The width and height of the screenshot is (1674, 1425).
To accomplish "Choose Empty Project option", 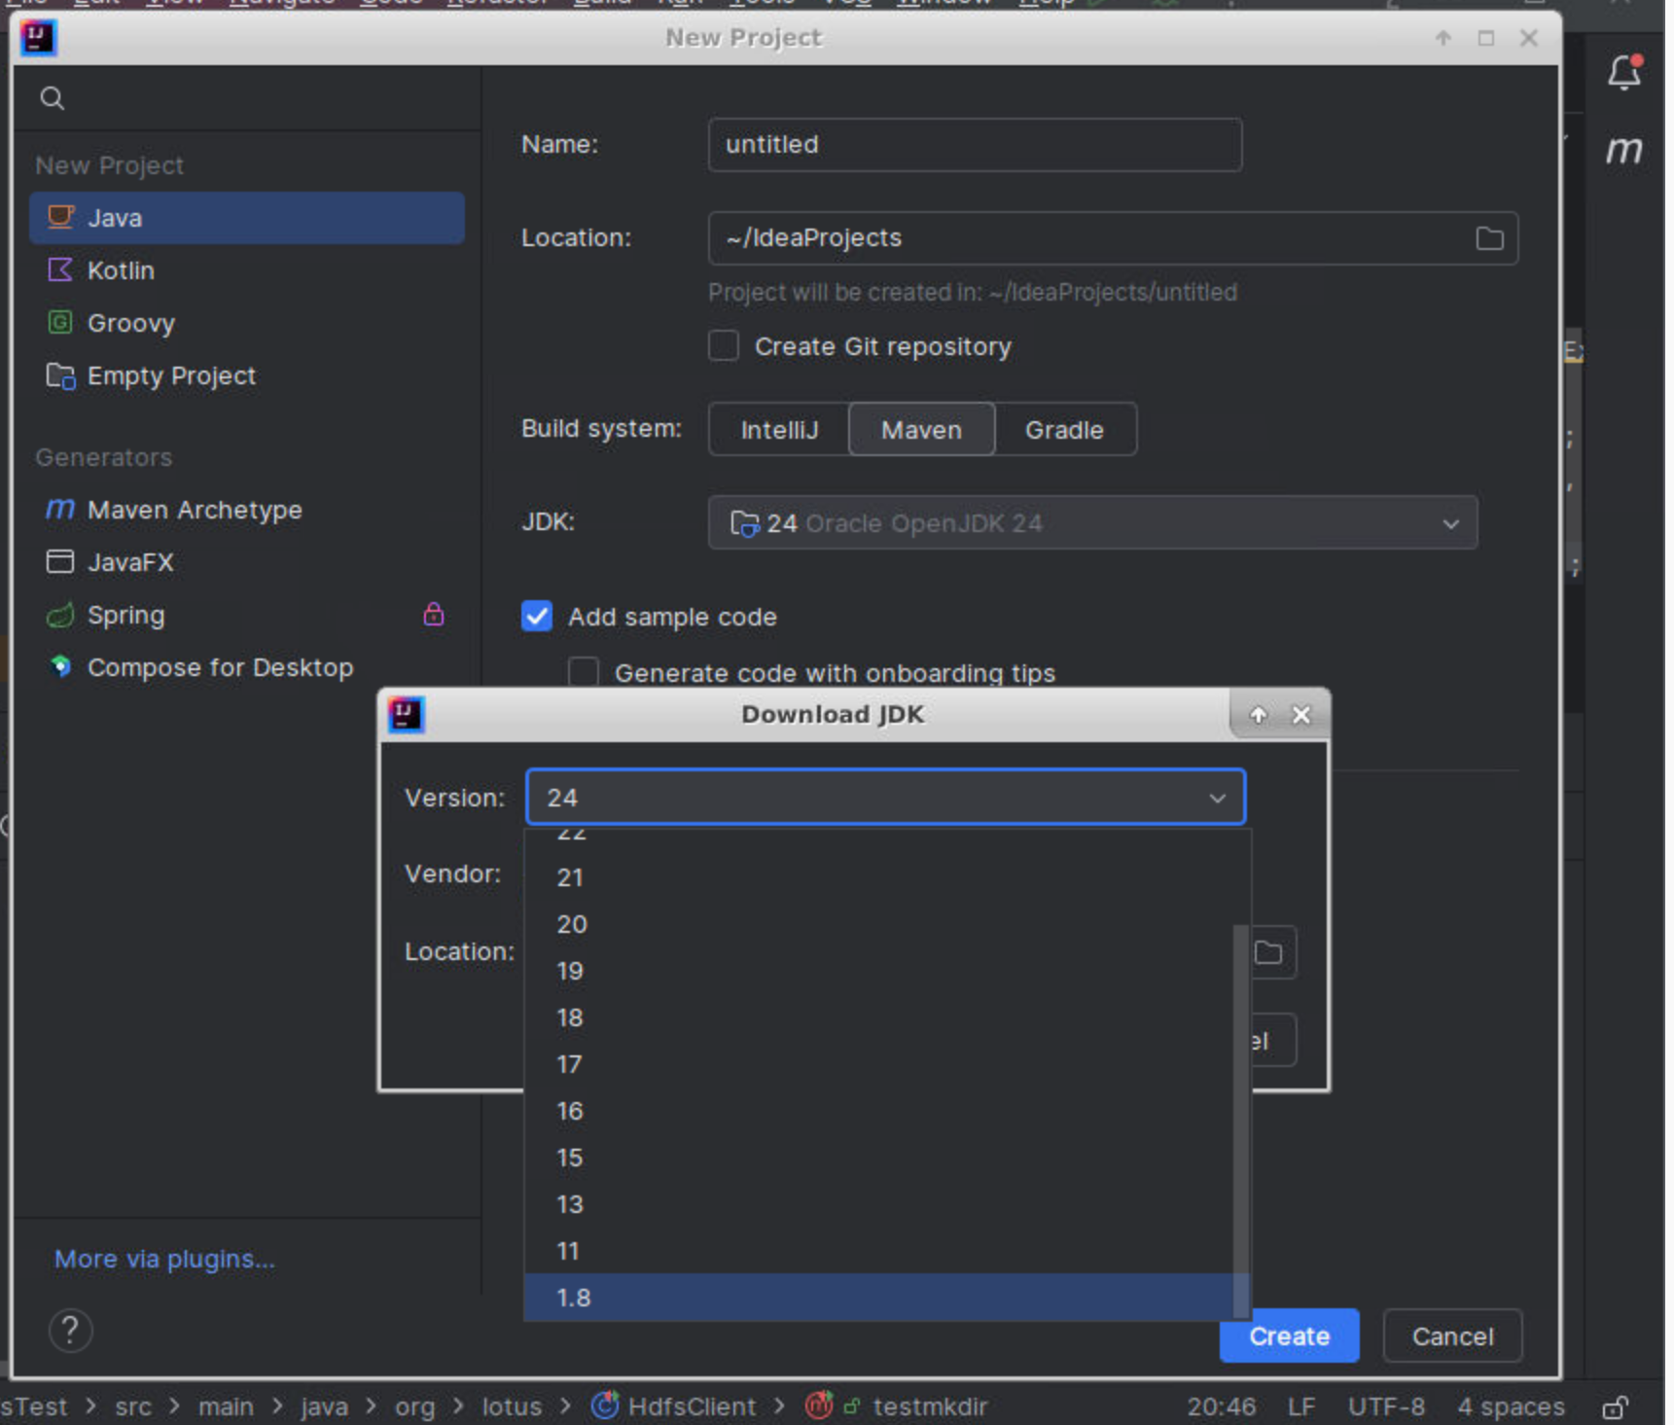I will click(247, 375).
